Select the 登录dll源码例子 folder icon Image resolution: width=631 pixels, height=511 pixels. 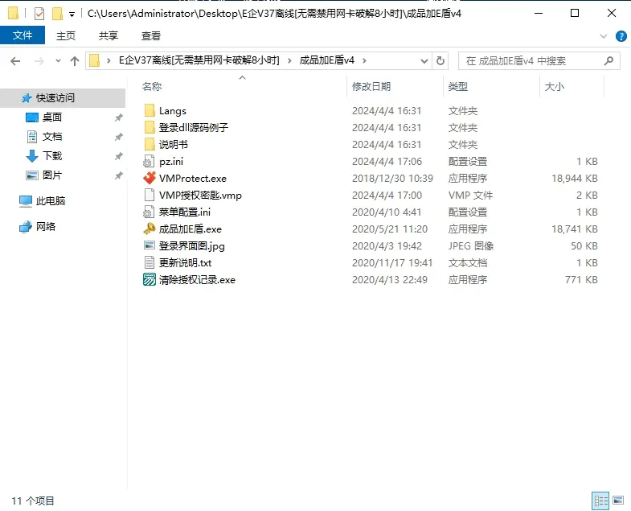pos(150,127)
